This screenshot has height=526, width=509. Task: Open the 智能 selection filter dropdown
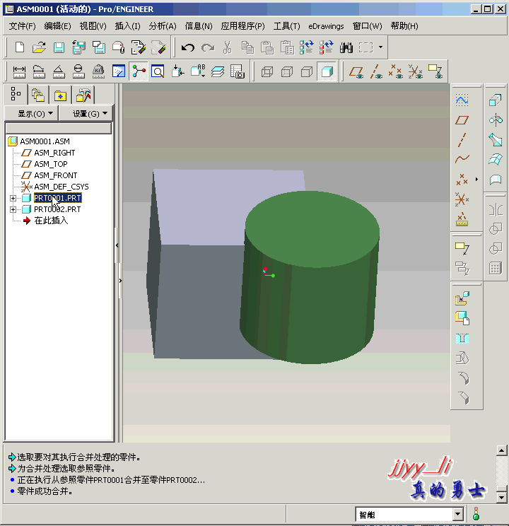tap(458, 514)
